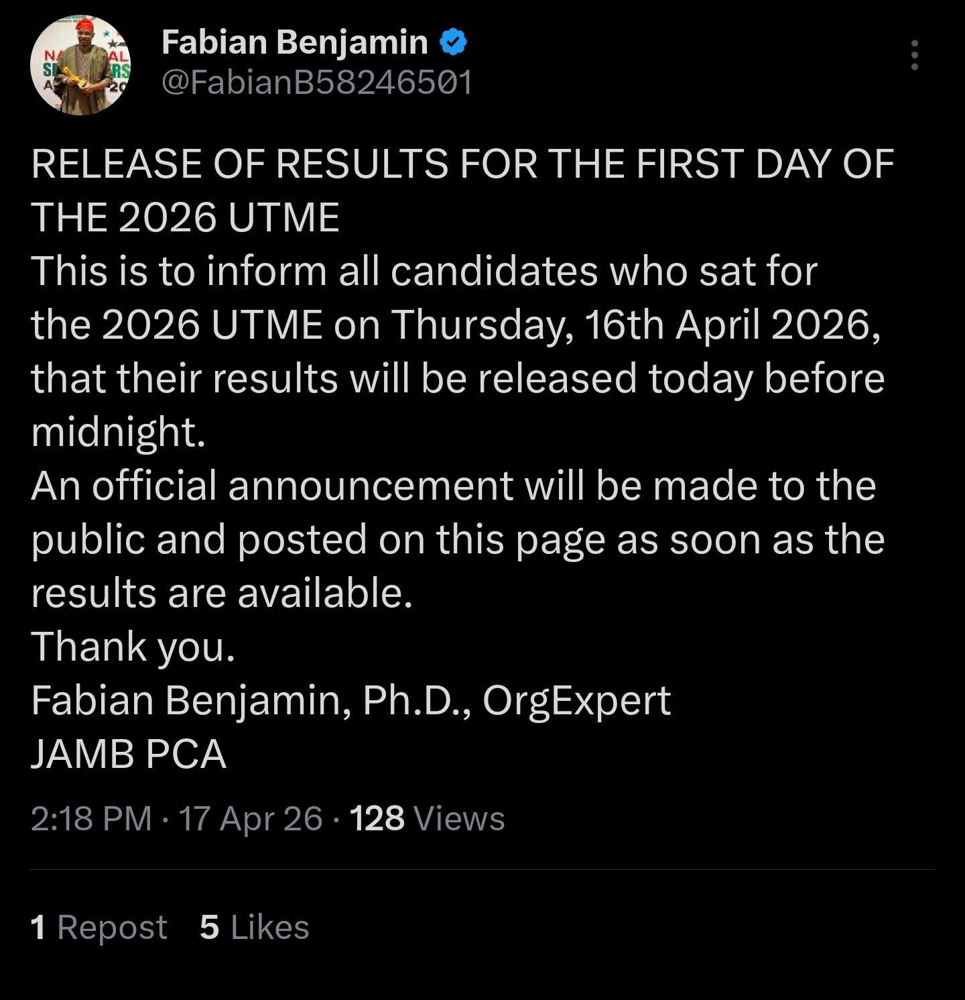This screenshot has width=965, height=1000.
Task: Click the 2:18 PM timestamp
Action: tap(91, 819)
